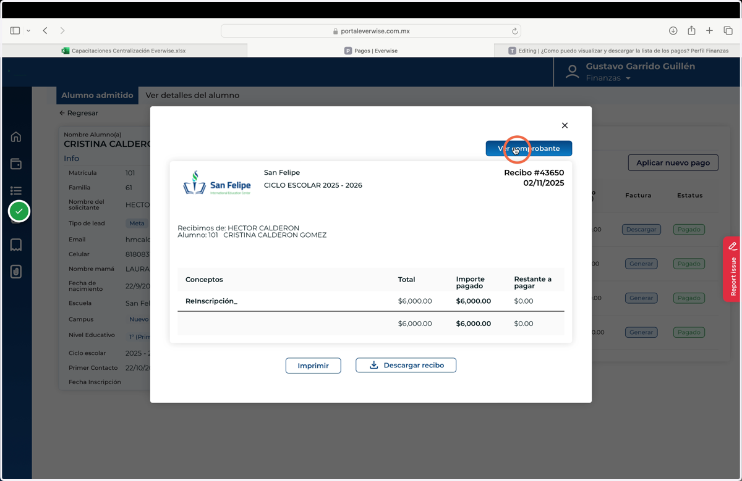Click the Meta lead type badge

click(137, 224)
